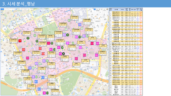Click the purple 8 square marker

point(33,77)
